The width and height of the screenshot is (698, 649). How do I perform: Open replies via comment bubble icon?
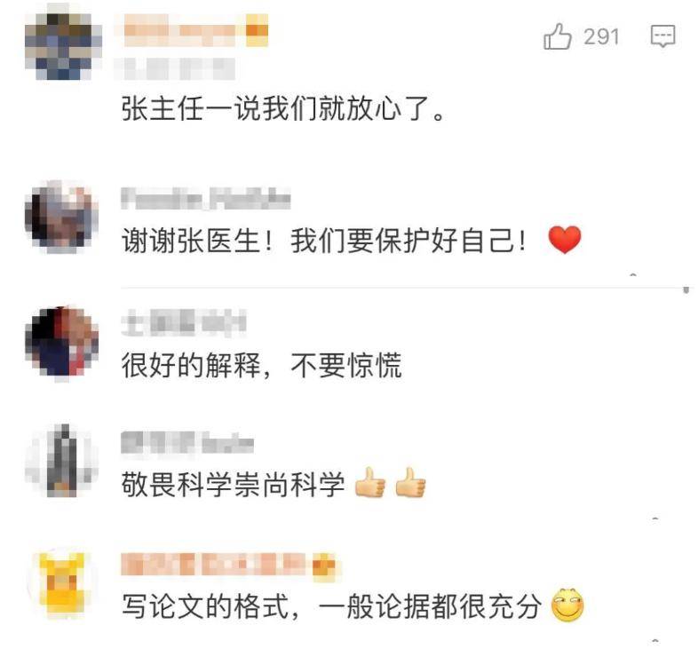coord(662,36)
